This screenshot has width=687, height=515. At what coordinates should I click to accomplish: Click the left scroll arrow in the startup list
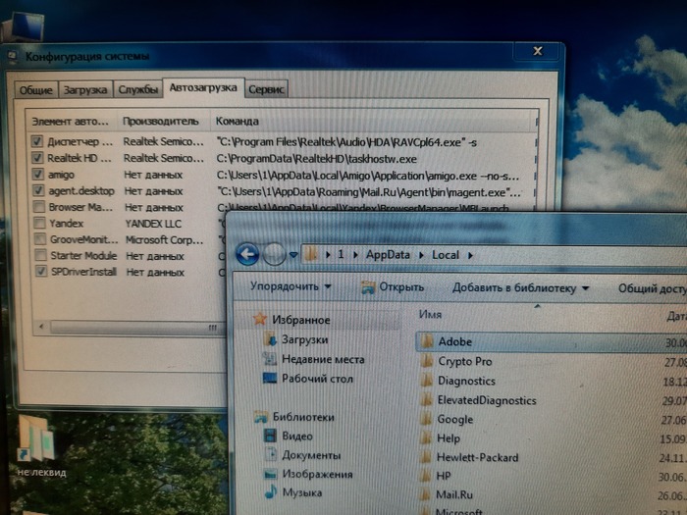pos(41,327)
